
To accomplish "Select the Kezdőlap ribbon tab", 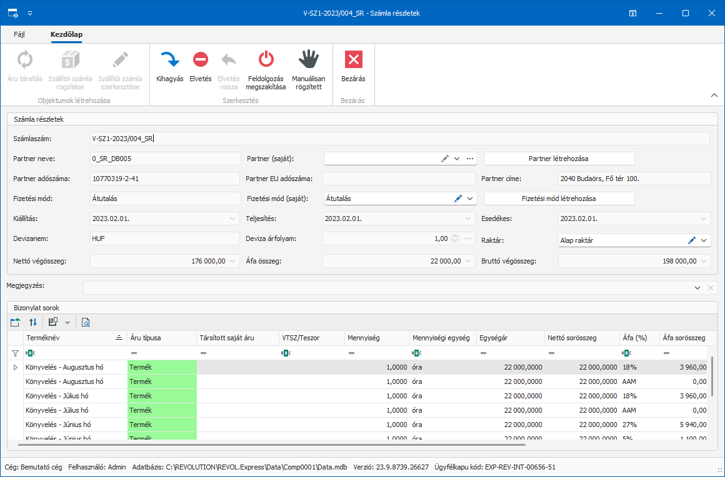I will click(67, 34).
